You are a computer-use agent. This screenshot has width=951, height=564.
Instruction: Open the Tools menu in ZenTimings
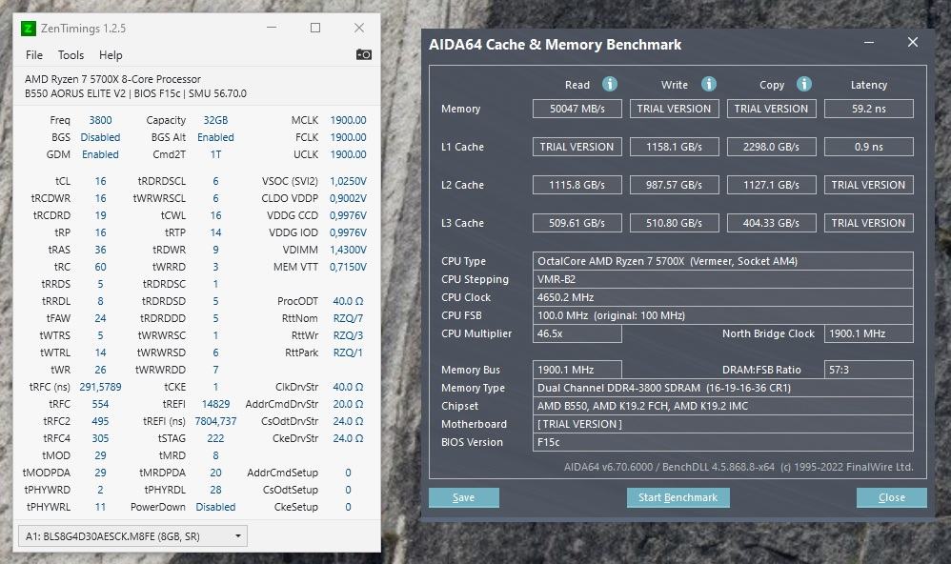[71, 55]
